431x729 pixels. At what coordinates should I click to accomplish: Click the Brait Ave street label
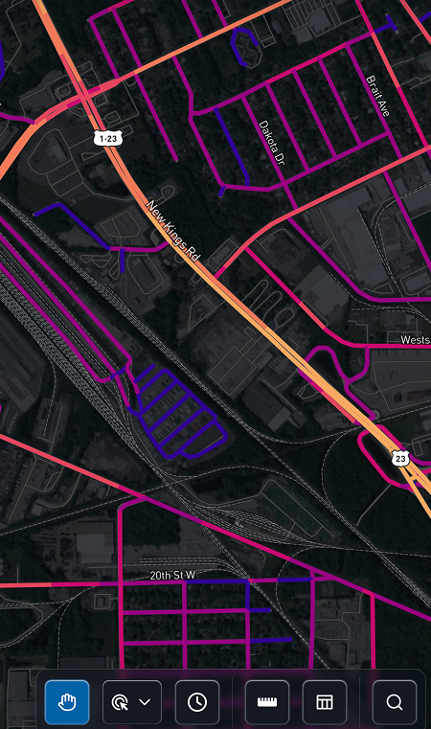coord(378,96)
